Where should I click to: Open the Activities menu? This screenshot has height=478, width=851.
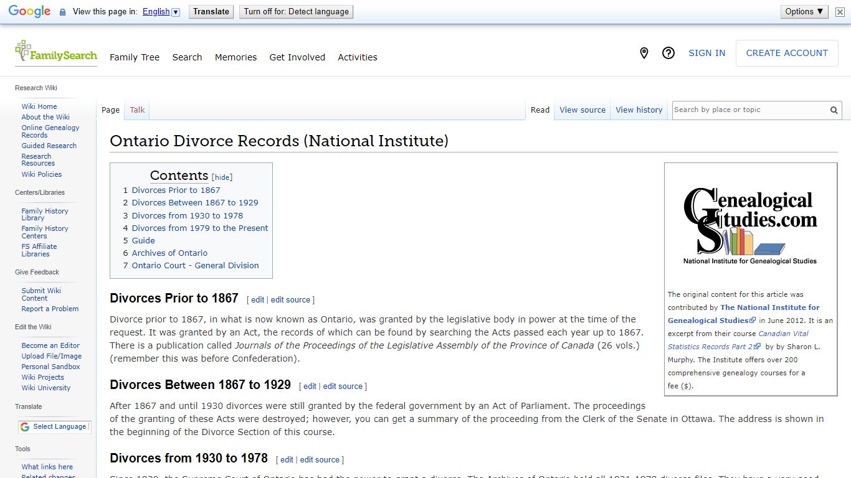(358, 57)
